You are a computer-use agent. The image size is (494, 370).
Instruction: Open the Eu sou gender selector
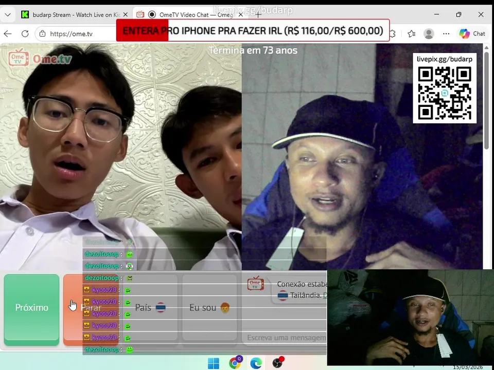pos(209,307)
